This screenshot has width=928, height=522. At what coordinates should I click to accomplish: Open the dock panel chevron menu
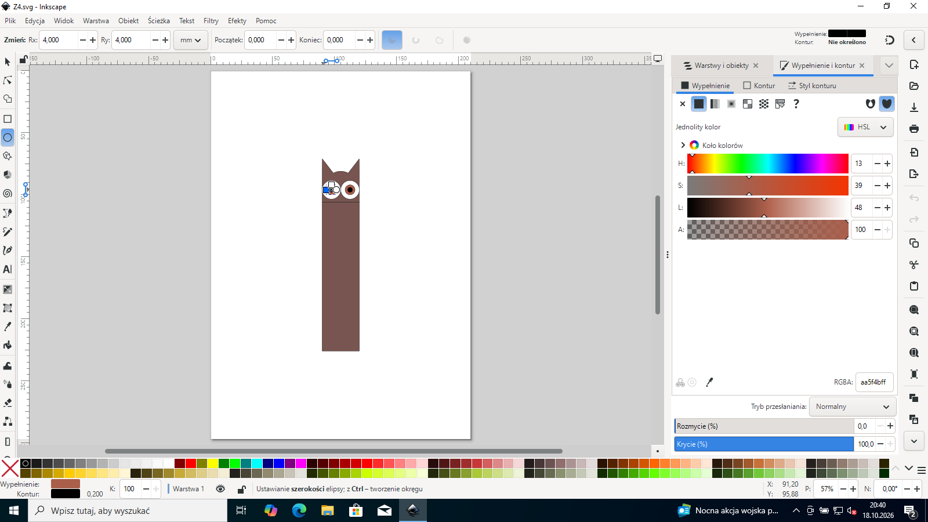point(889,66)
